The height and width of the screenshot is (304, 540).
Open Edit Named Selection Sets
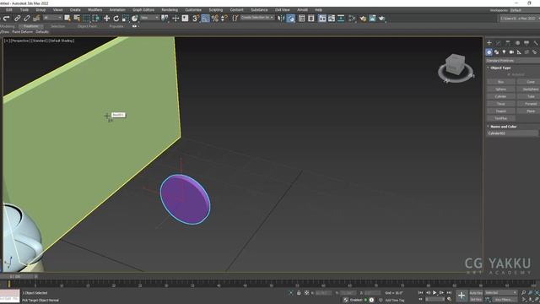click(235, 19)
